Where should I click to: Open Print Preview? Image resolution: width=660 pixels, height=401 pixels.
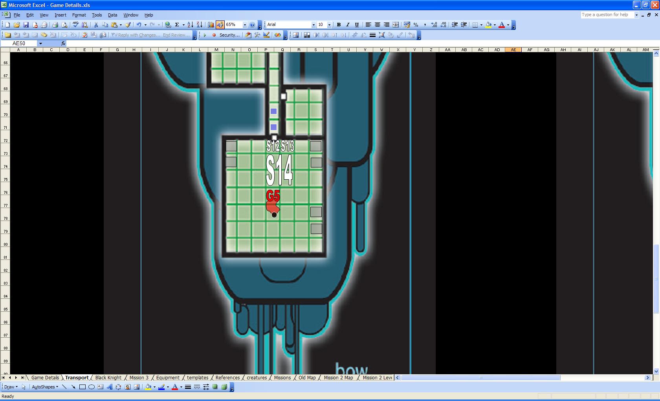[64, 25]
